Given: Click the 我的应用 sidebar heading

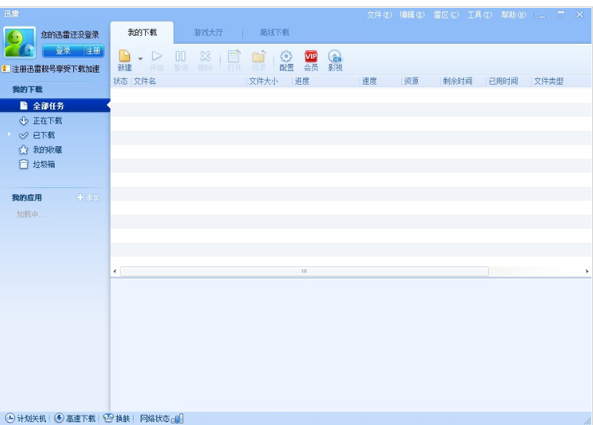Looking at the screenshot, I should tap(27, 197).
